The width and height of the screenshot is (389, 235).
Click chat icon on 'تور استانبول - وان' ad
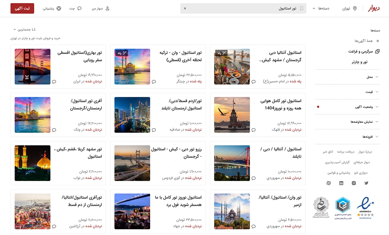(154, 82)
